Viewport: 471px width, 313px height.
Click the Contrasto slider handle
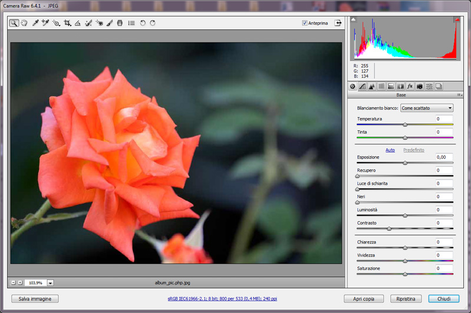(x=389, y=229)
